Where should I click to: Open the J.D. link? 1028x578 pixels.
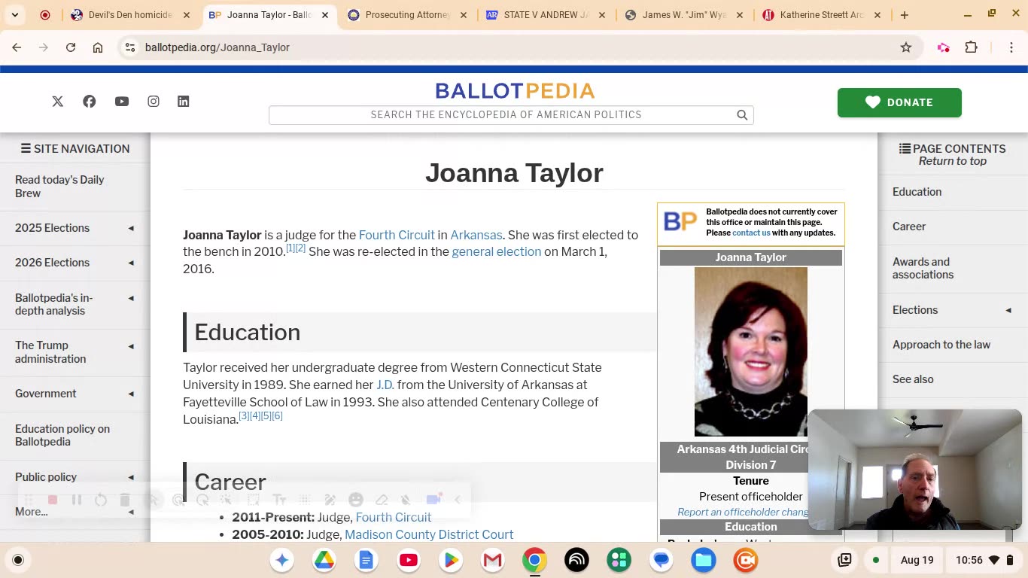pyautogui.click(x=385, y=385)
